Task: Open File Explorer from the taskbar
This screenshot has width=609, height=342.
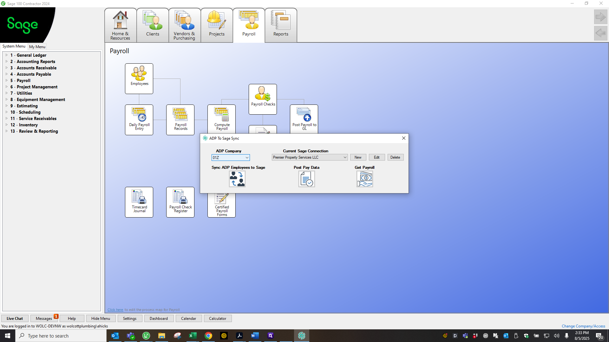Action: click(x=161, y=336)
